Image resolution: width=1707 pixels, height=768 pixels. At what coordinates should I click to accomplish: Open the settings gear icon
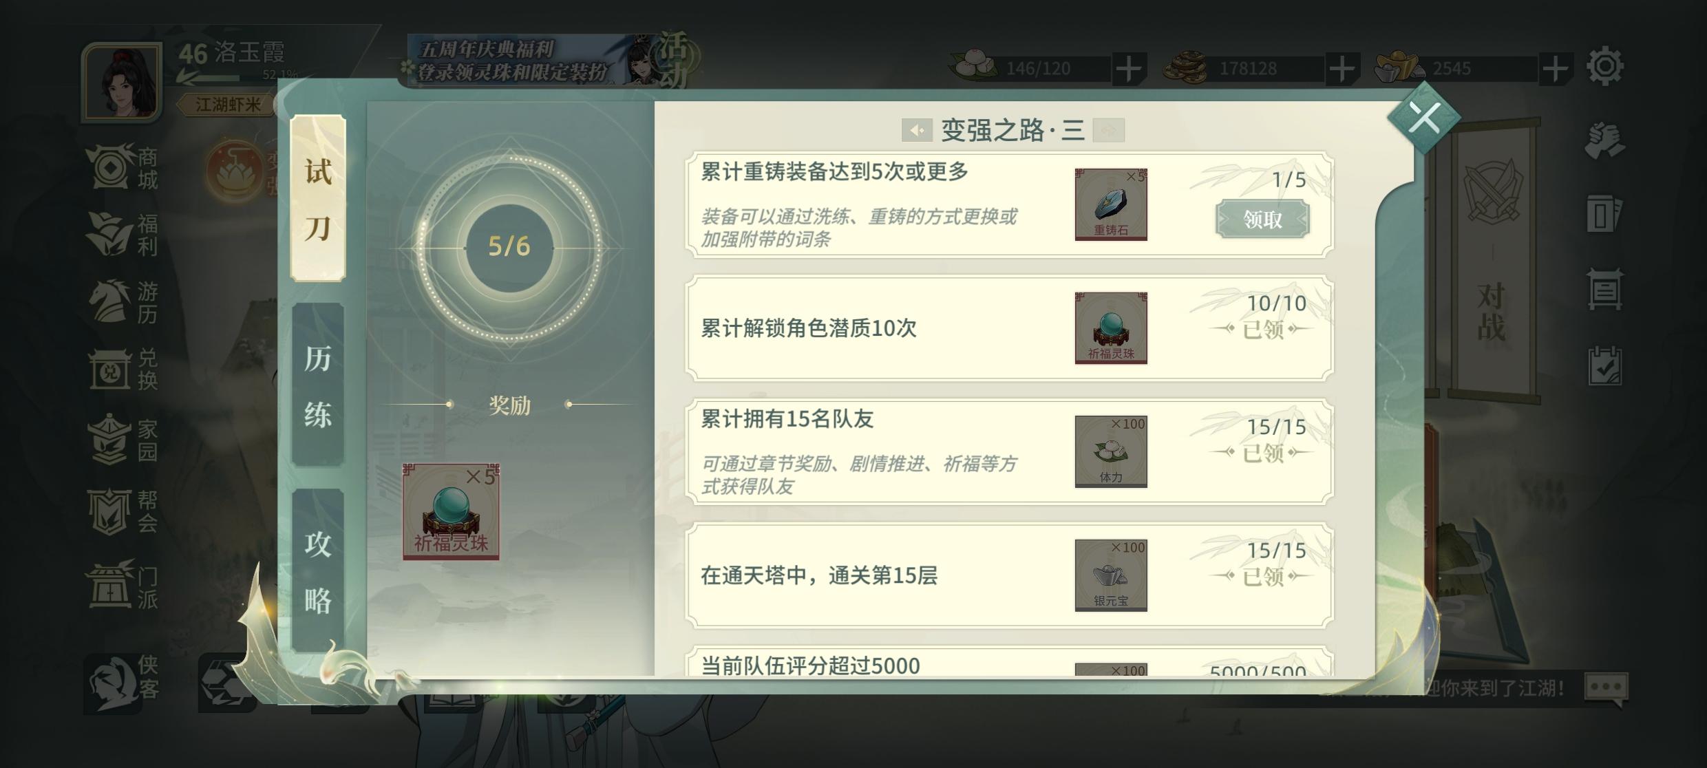1604,67
